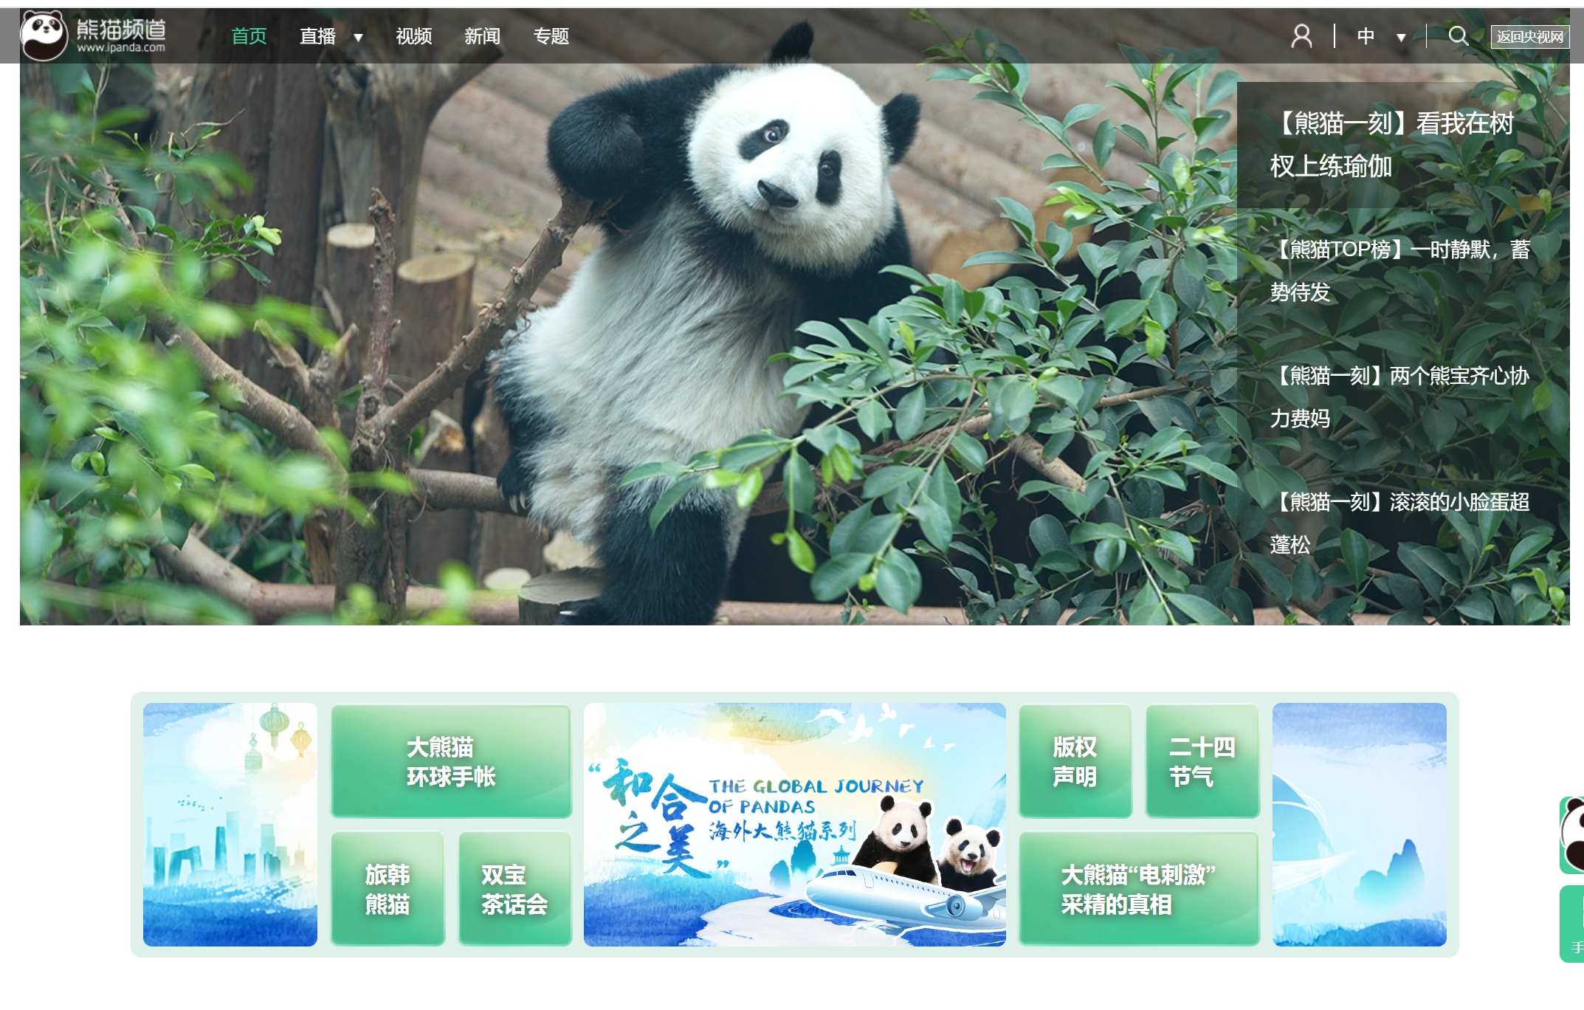Go to the 首页 tab

(249, 35)
